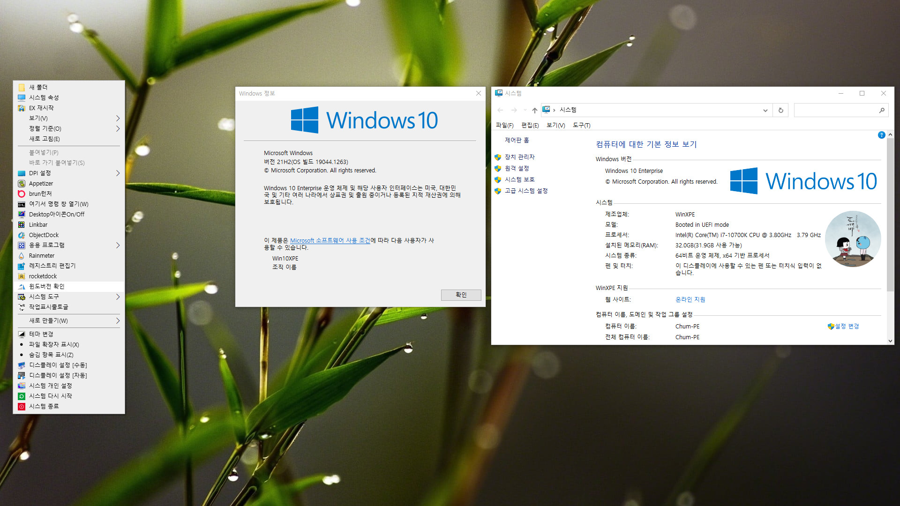This screenshot has height=506, width=900.
Task: Open the address bar history dropdown
Action: (765, 110)
